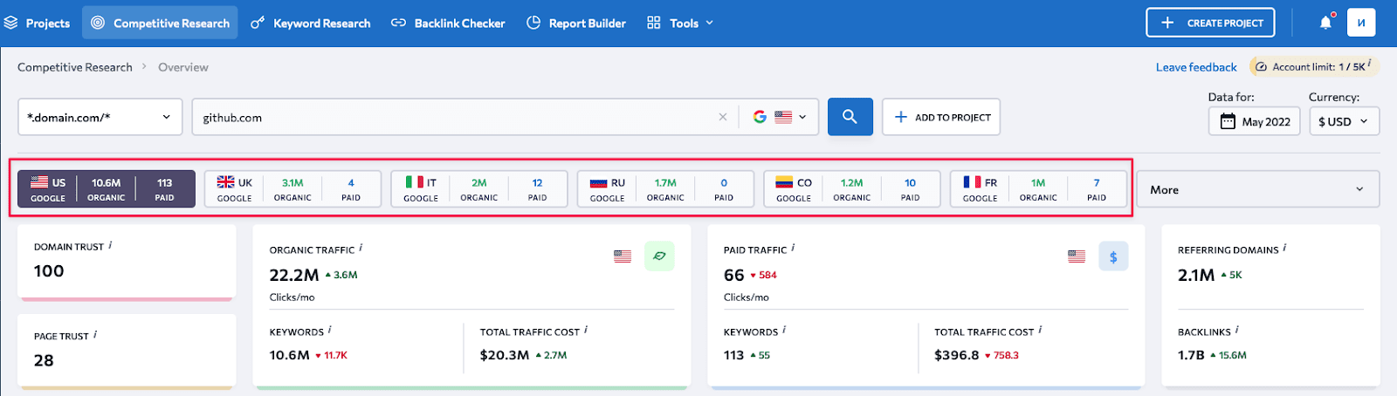Viewport: 1397px width, 396px height.
Task: Open the USD currency dropdown
Action: (1344, 121)
